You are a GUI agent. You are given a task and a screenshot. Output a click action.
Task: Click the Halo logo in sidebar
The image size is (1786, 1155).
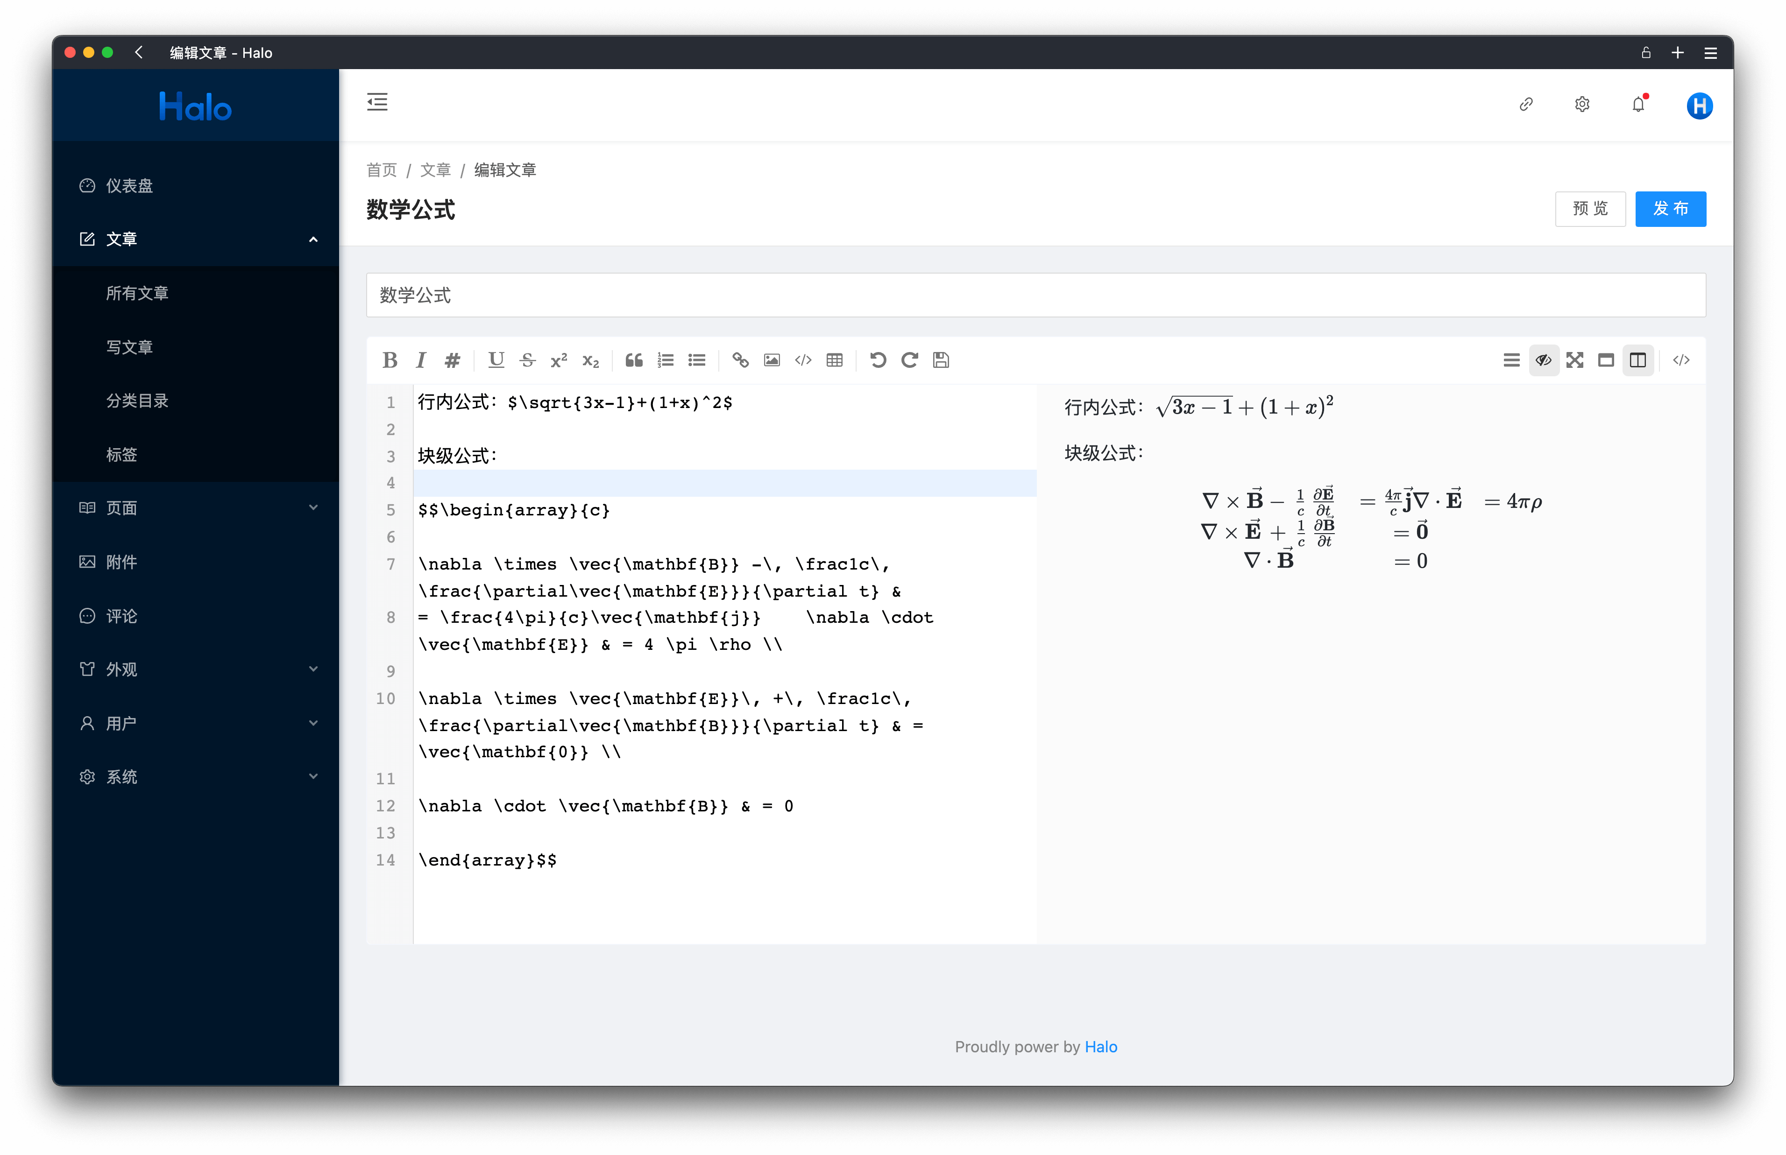tap(195, 106)
